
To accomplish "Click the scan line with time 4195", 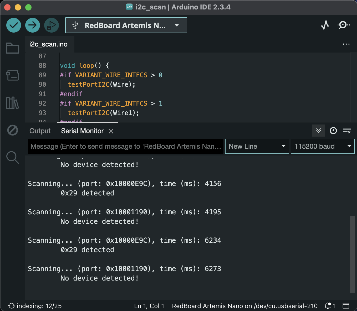I will (124, 212).
